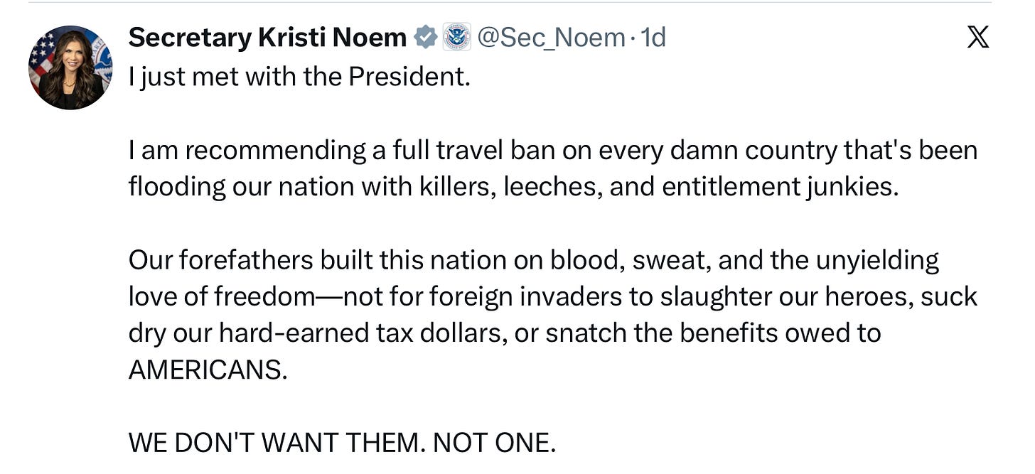Click the line starting "dry our hard-earned"

pyautogui.click(x=504, y=333)
